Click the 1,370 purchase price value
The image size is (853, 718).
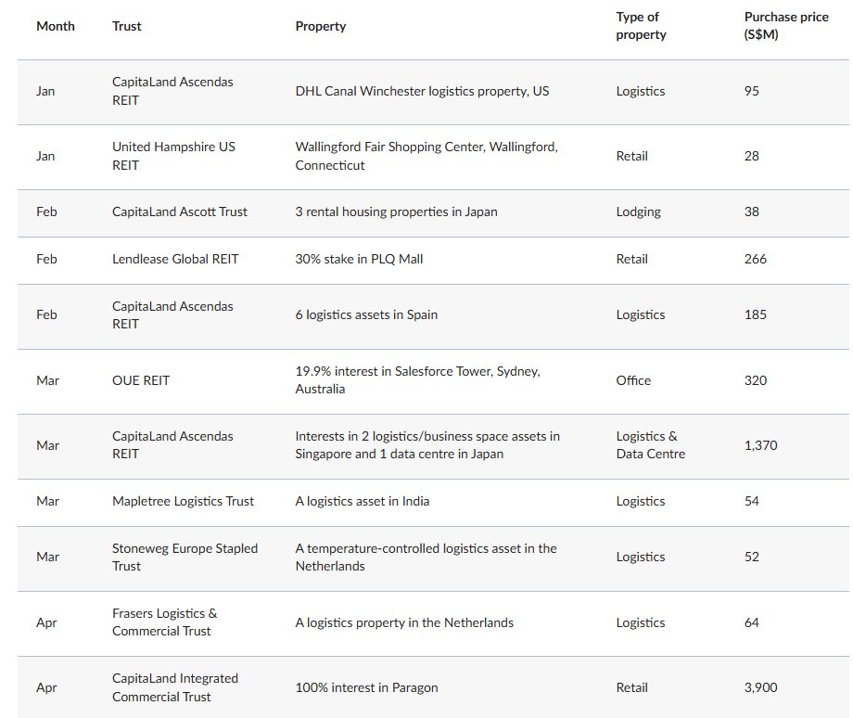point(760,445)
